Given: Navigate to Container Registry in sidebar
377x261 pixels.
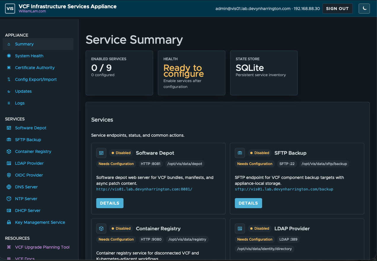Looking at the screenshot, I should 38,151.
